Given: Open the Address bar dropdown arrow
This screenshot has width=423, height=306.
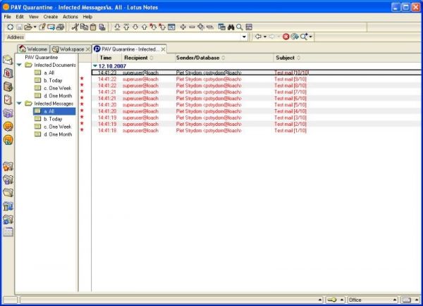Looking at the screenshot, I should [245, 37].
